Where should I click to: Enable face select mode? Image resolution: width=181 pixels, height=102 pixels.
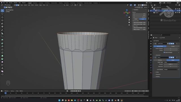pos(19,5)
